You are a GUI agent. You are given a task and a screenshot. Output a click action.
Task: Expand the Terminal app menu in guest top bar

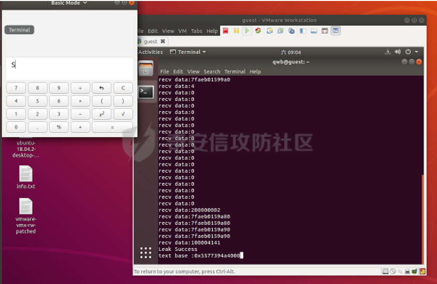(x=188, y=52)
